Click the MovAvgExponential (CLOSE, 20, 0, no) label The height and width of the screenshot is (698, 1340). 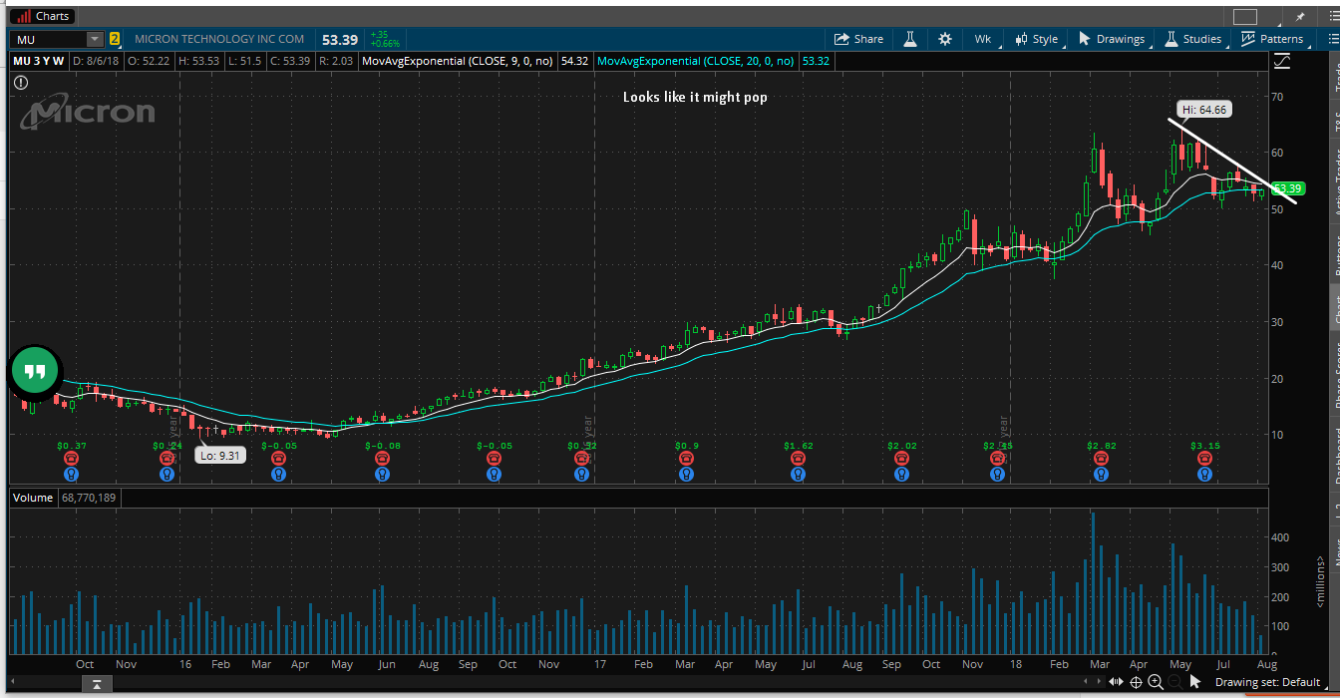[x=695, y=61]
